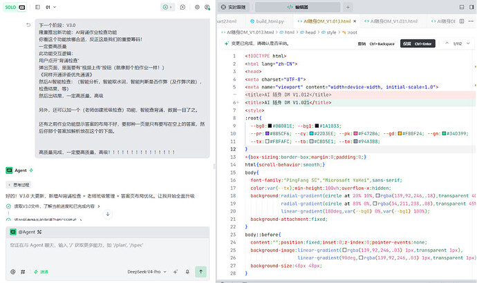Toggle the SOLO mode switch
477x283 pixels.
(15, 7)
